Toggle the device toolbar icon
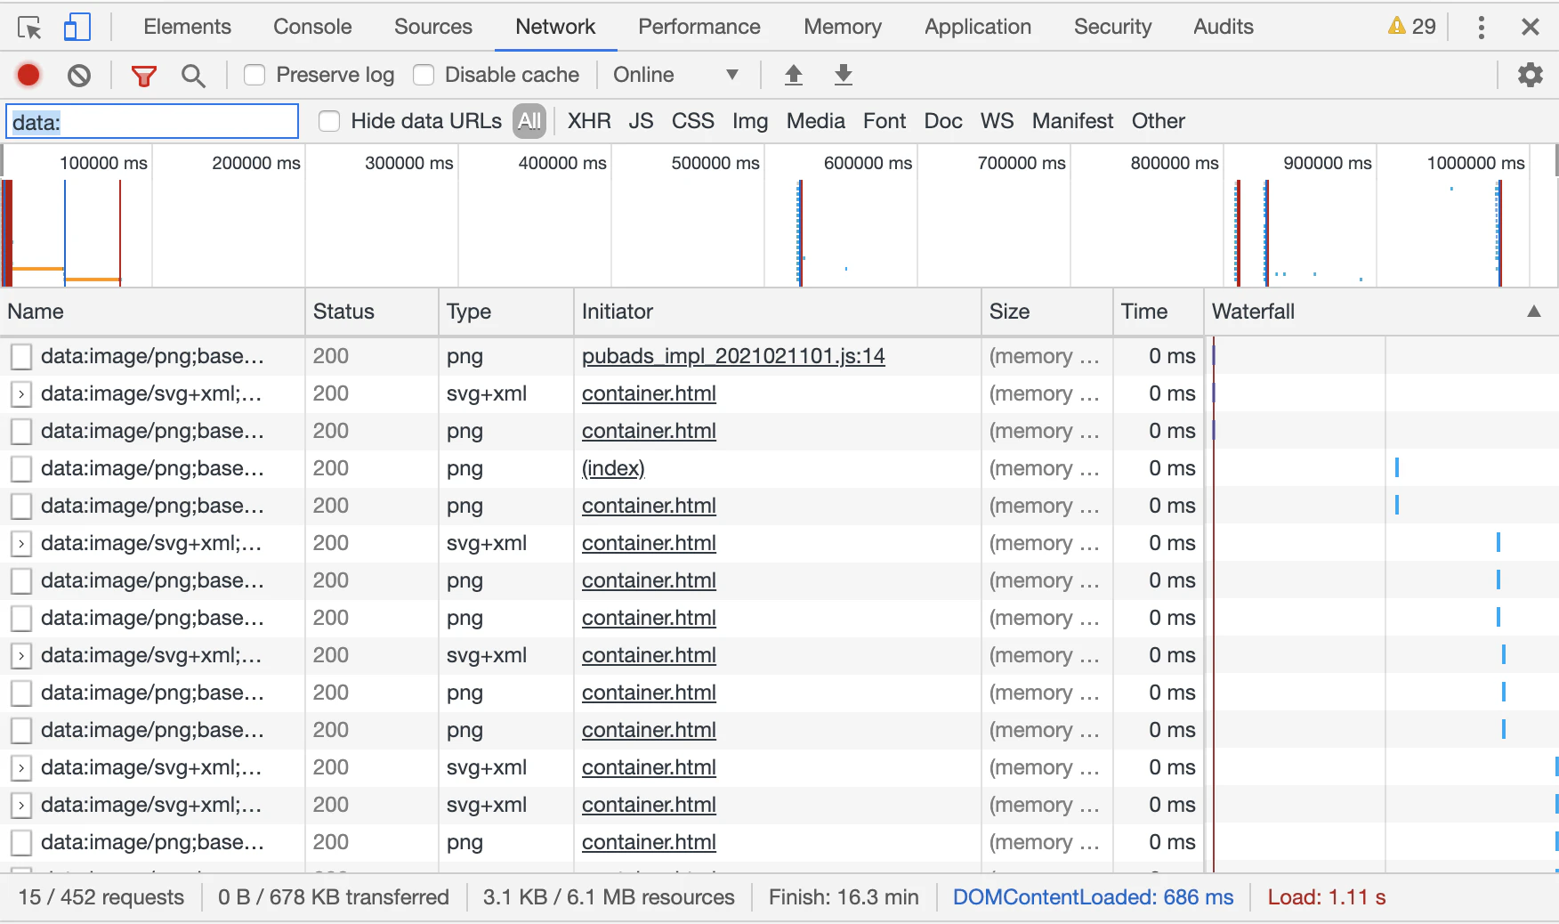This screenshot has height=924, width=1559. [77, 28]
